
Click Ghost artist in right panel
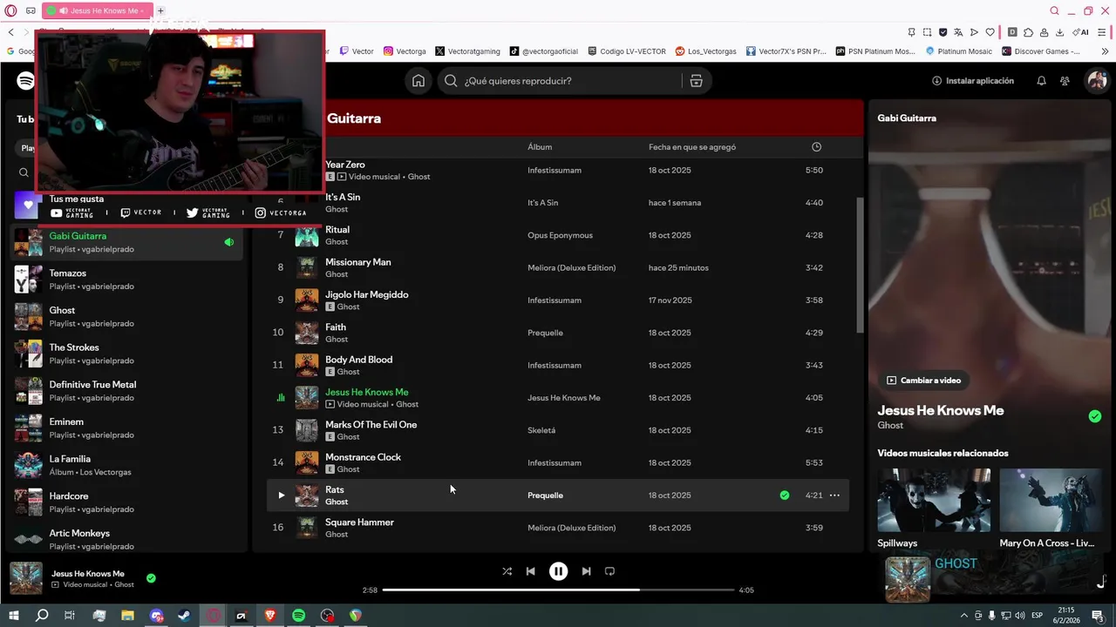pos(890,426)
